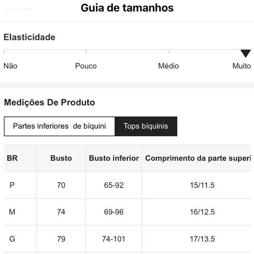Click the Guia de tamanhos title
This screenshot has width=254, height=254.
(x=127, y=8)
